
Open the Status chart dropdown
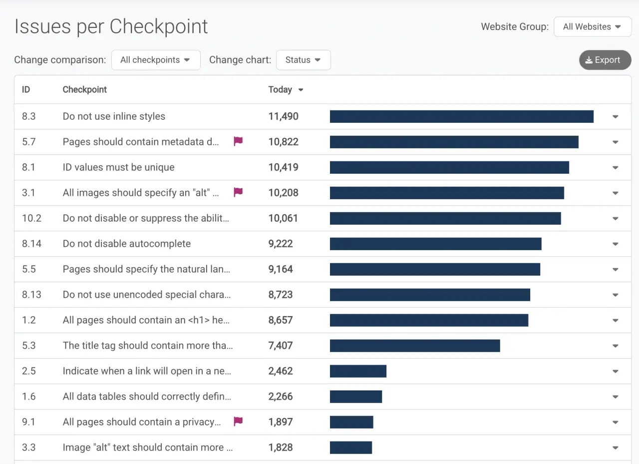(x=303, y=60)
